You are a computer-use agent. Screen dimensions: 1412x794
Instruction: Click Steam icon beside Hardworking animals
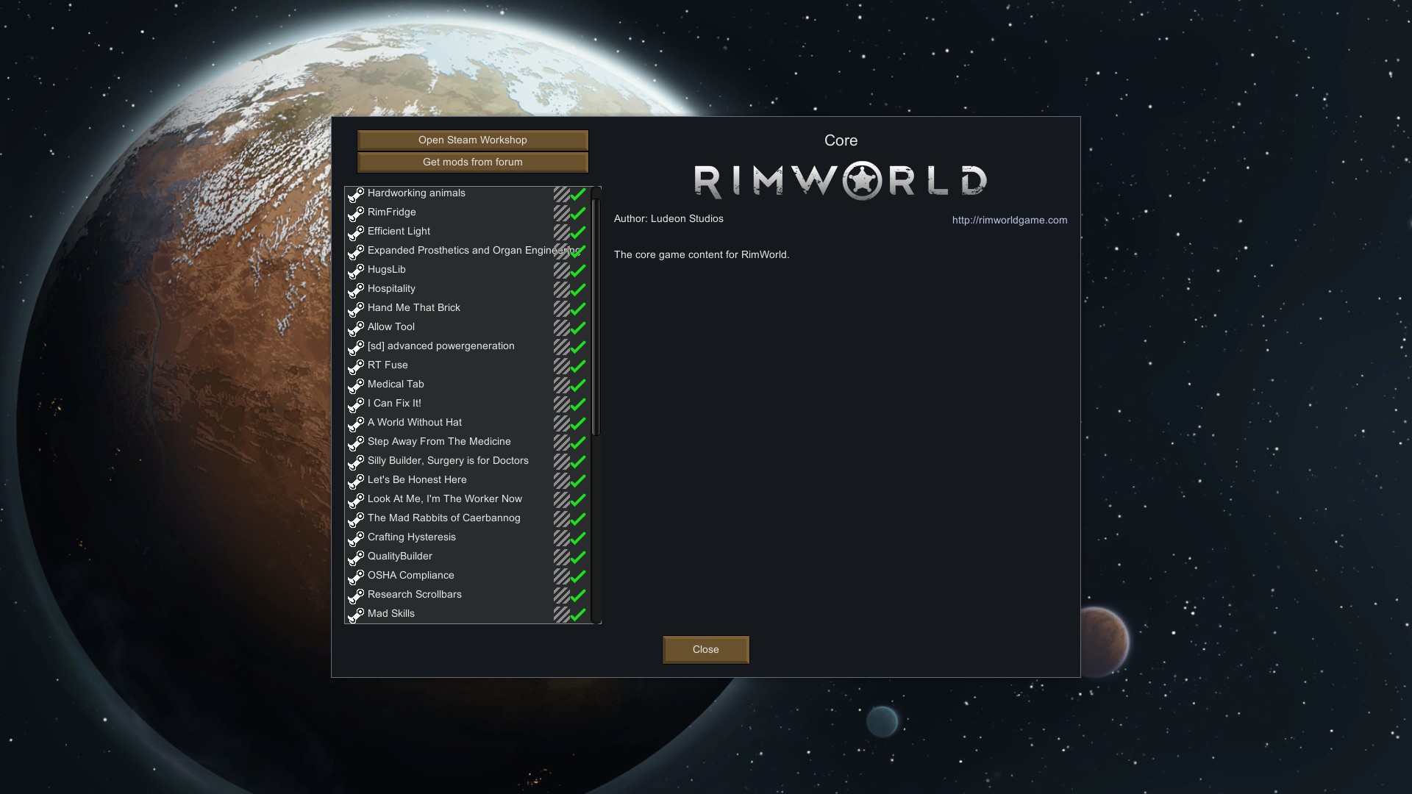tap(356, 194)
